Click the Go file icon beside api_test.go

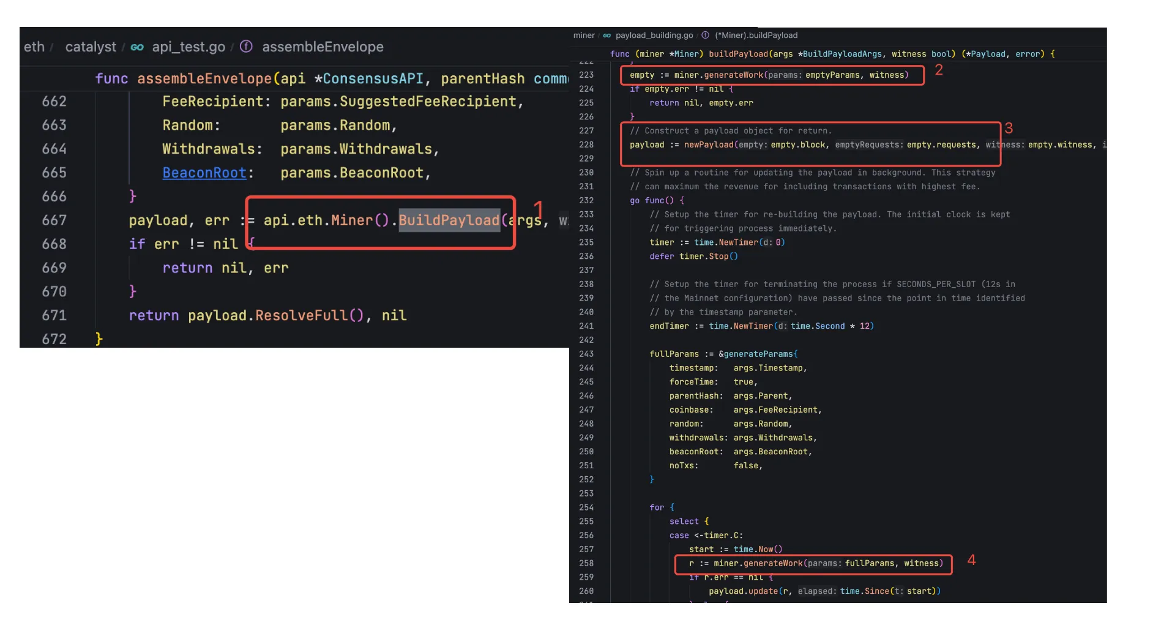pos(137,47)
